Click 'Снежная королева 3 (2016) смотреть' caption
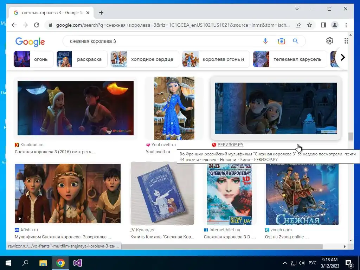The width and height of the screenshot is (360, 270). (55, 152)
